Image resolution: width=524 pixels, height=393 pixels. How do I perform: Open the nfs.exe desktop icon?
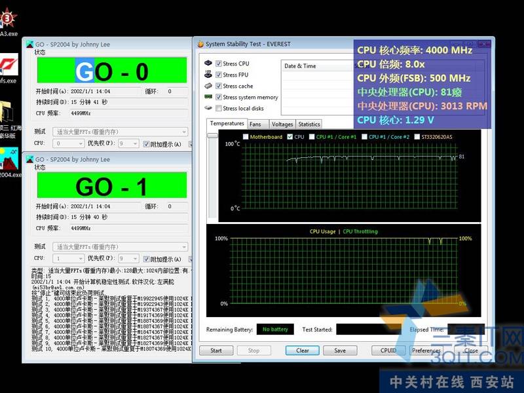[x=8, y=69]
